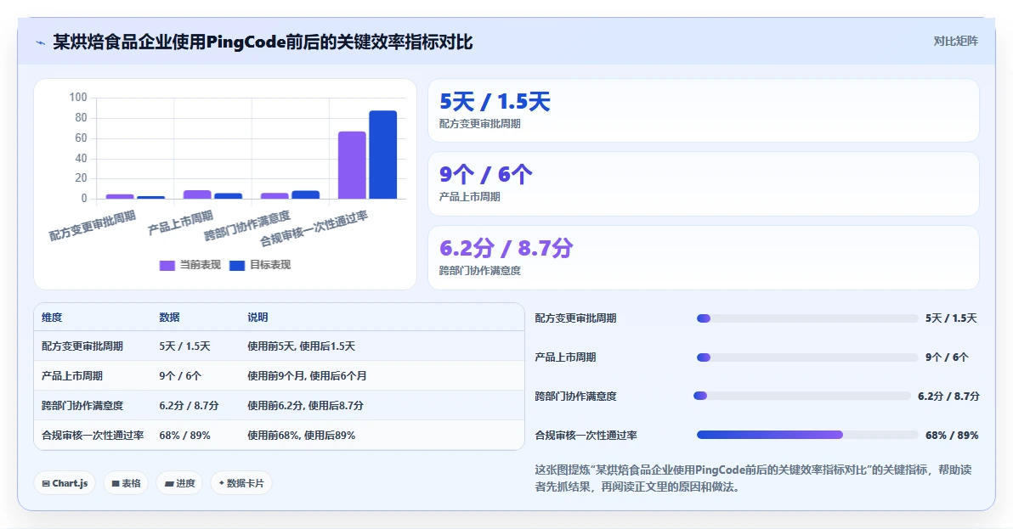Screen dimensions: 1013x529
Task: Click the 跨部门协作满意度 progress bar
Action: [x=801, y=396]
